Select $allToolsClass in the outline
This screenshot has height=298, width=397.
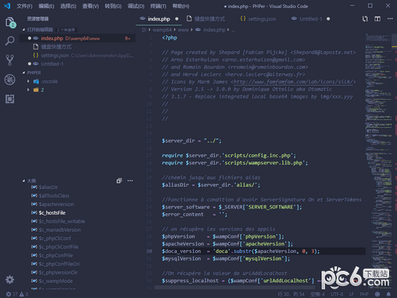coord(54,195)
